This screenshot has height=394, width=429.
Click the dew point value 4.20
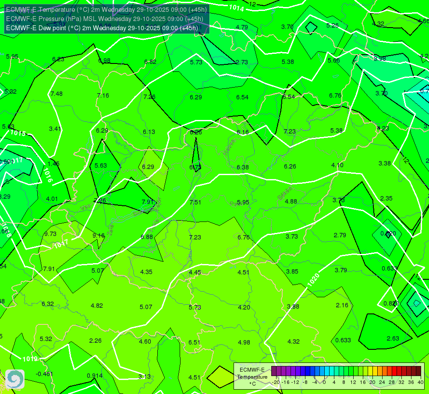click(244, 307)
